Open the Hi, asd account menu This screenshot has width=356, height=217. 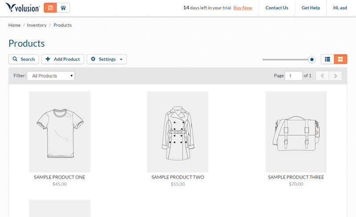340,8
